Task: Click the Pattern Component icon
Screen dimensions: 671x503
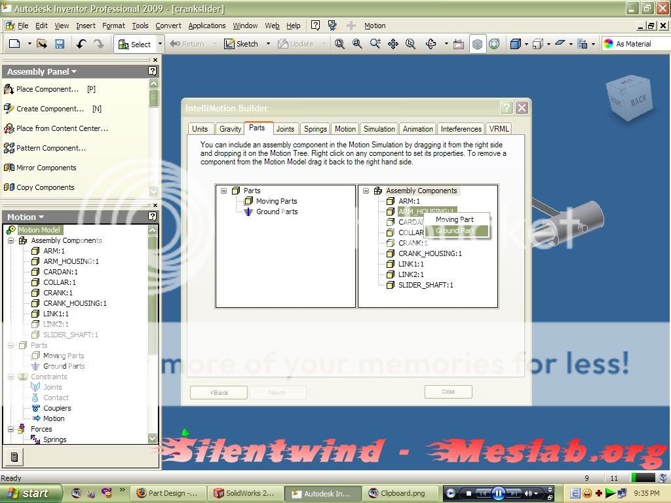Action: coord(9,148)
